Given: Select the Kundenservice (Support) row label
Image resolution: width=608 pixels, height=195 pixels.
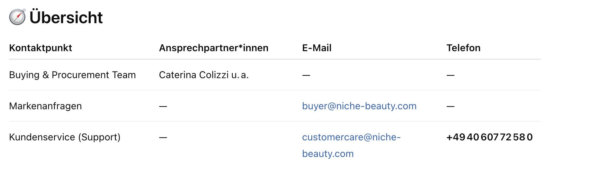Looking at the screenshot, I should [x=65, y=137].
